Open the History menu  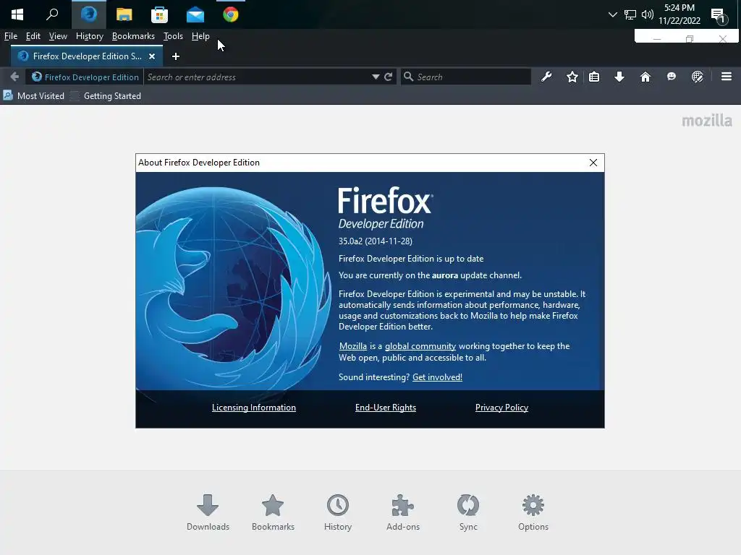89,36
